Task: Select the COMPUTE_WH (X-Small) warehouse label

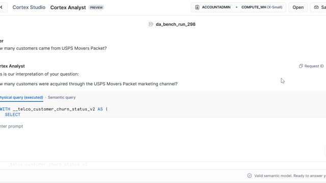Action: (262, 7)
